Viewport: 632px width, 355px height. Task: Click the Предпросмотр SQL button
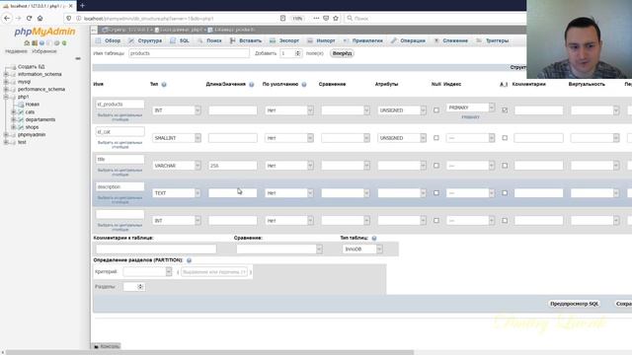pos(574,304)
